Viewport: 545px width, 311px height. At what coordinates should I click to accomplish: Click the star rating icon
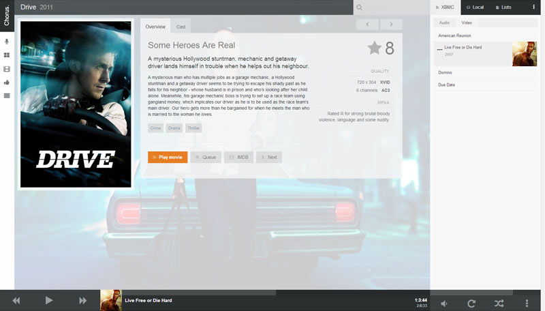point(374,48)
